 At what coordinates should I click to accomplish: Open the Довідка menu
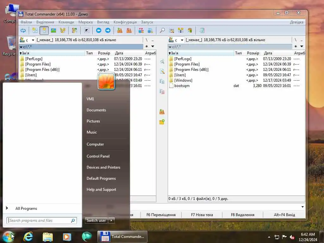296,22
